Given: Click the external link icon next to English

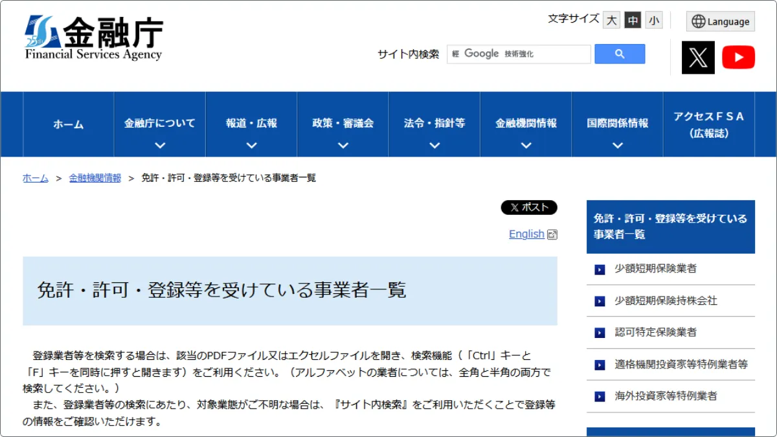Looking at the screenshot, I should (x=551, y=234).
